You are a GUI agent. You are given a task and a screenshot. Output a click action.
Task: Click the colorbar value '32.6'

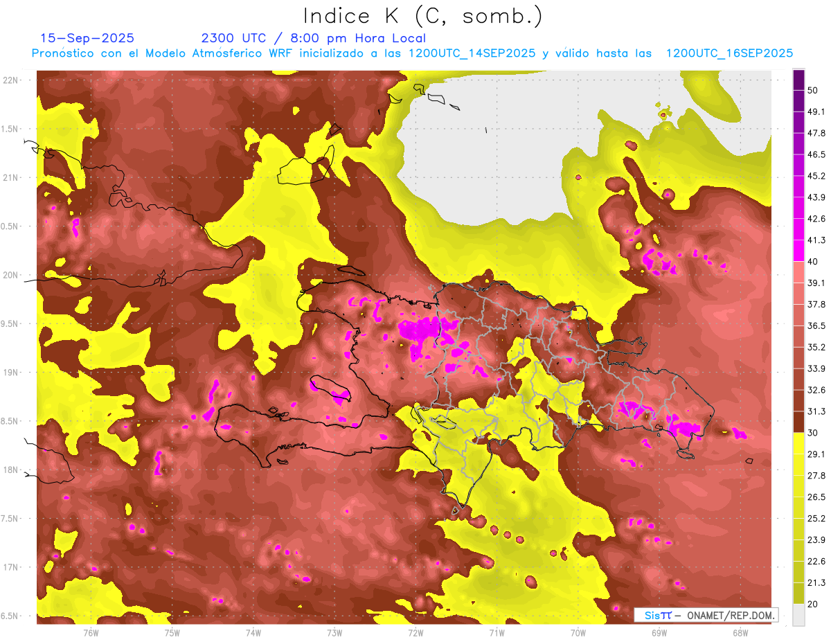coord(816,390)
